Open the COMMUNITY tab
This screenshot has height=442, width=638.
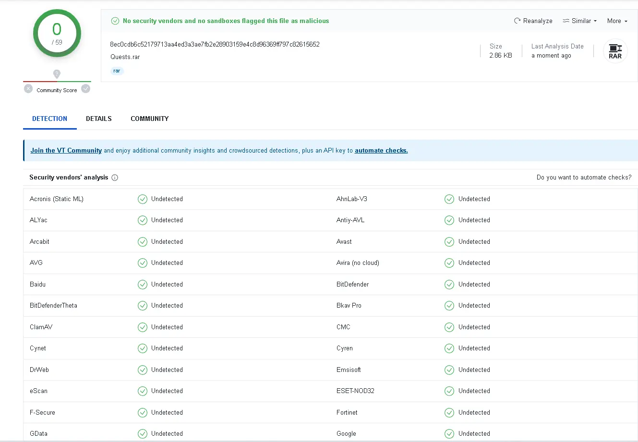coord(150,119)
